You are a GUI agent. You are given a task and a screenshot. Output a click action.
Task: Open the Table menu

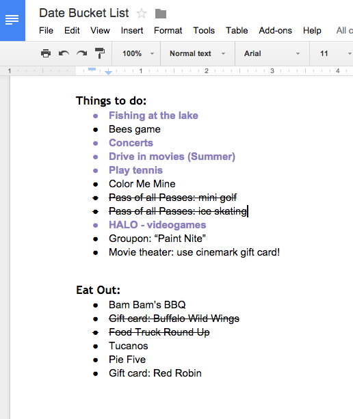pyautogui.click(x=237, y=31)
